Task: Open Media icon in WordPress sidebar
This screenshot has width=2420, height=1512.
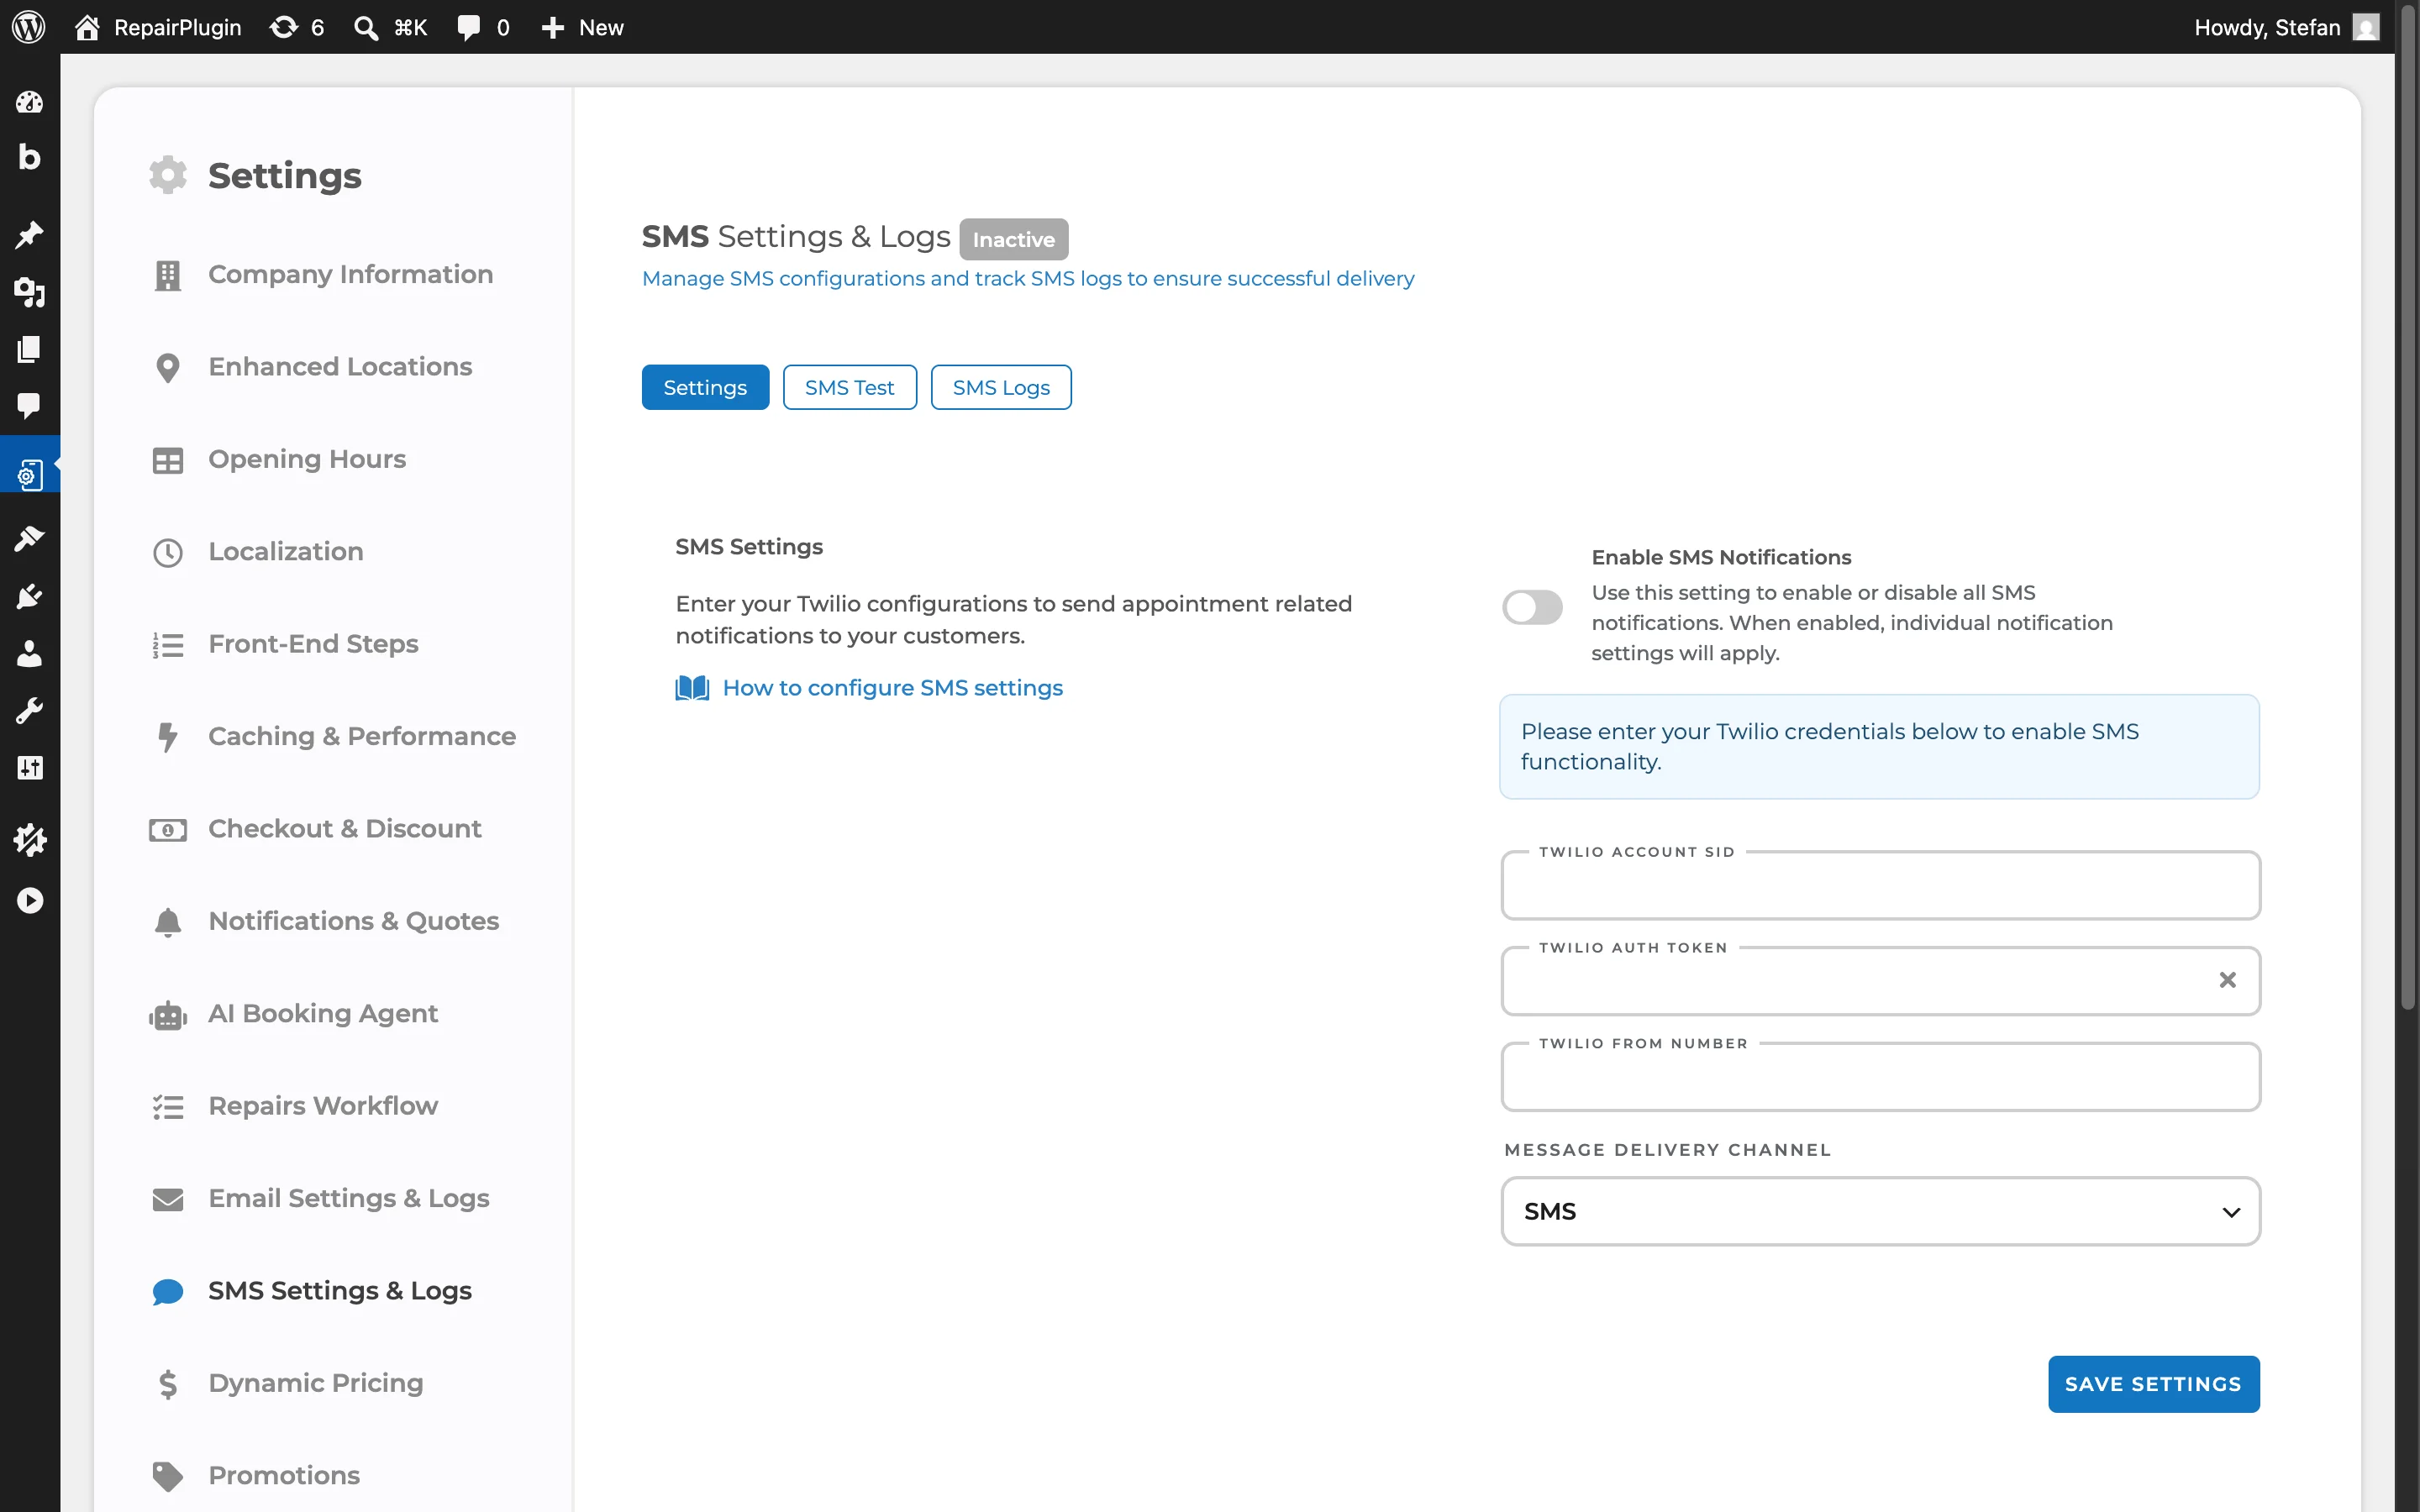Action: click(29, 292)
